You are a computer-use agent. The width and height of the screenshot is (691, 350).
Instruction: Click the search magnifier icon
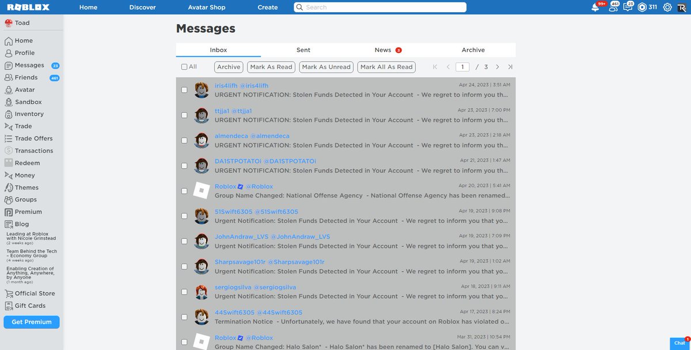pyautogui.click(x=299, y=7)
